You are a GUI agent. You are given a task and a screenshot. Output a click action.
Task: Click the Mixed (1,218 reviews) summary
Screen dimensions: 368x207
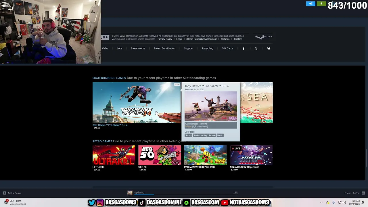click(x=196, y=126)
